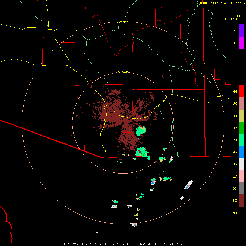Click the RF purple legend swatch
The width and height of the screenshot is (246, 246).
pos(241,31)
